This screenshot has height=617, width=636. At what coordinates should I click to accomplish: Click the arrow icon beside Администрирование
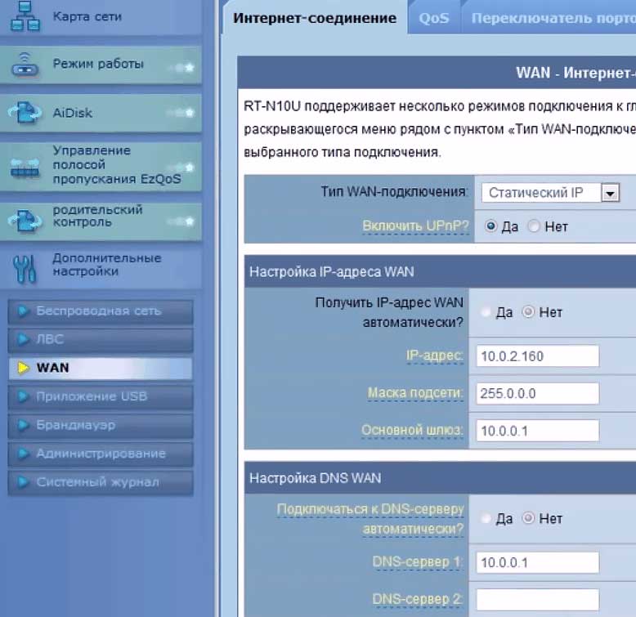pos(23,454)
